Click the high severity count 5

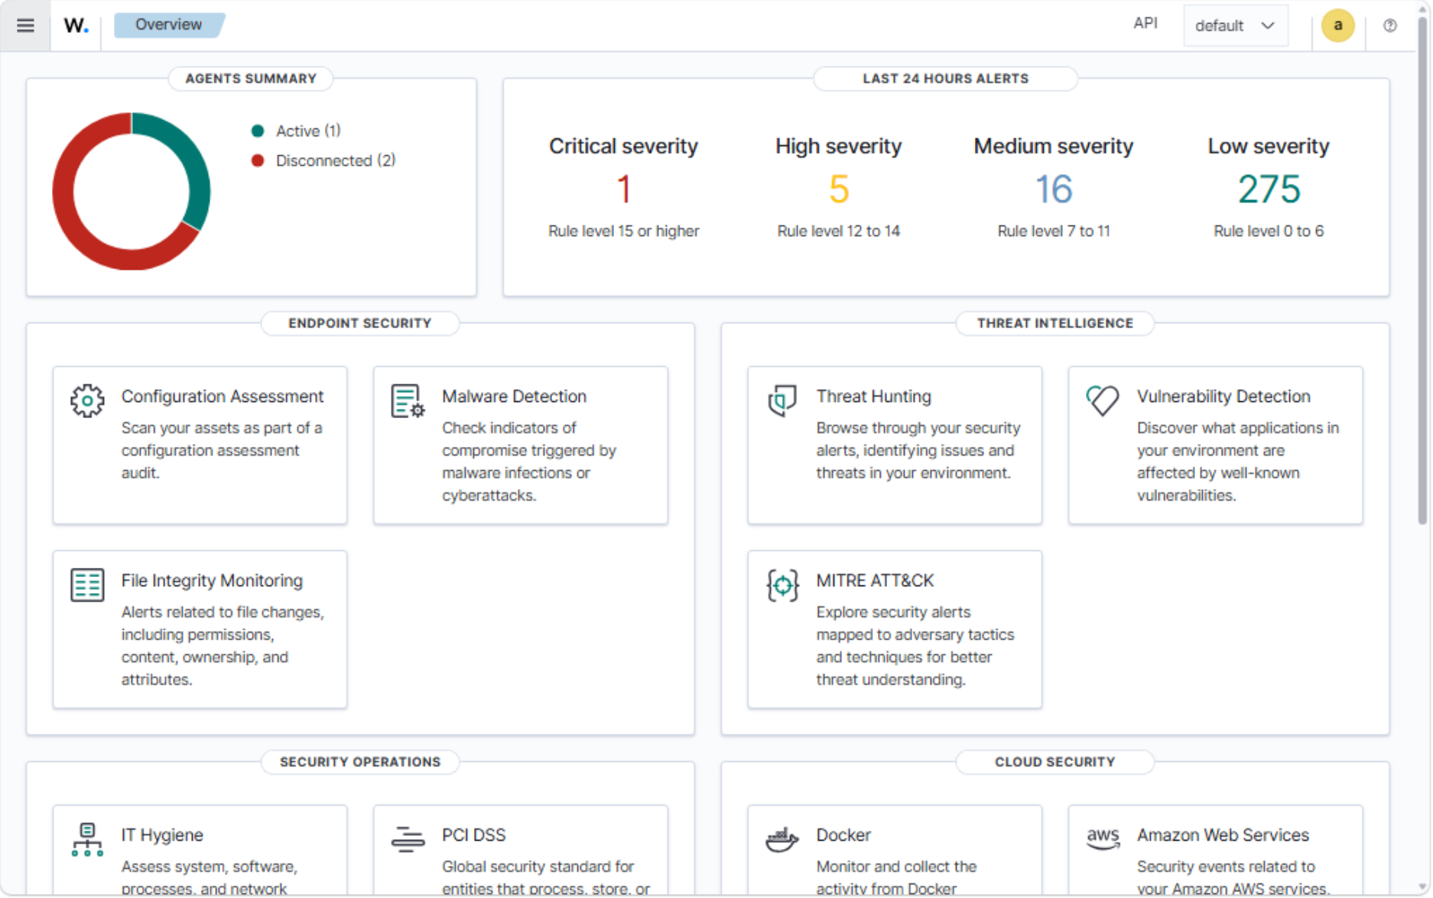click(x=839, y=189)
